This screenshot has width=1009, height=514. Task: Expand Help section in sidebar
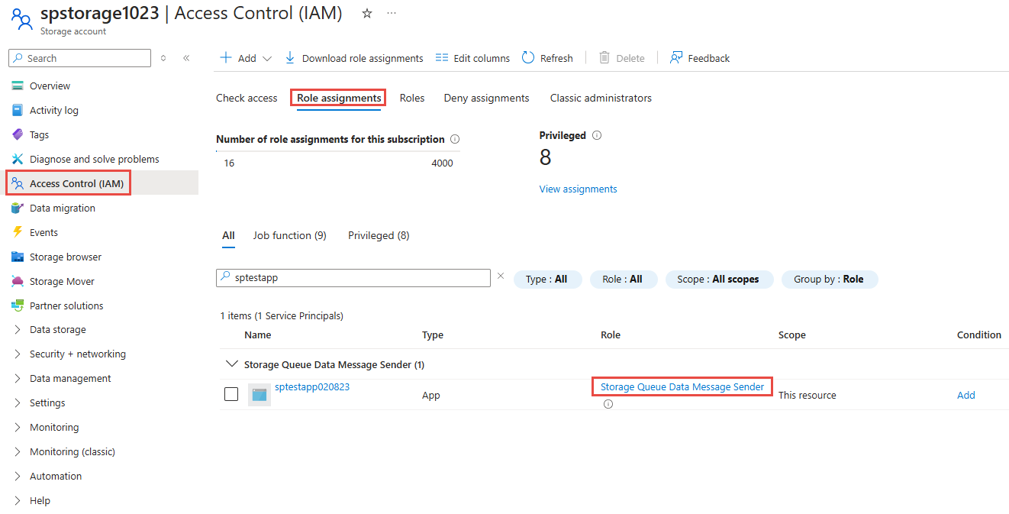click(18, 501)
